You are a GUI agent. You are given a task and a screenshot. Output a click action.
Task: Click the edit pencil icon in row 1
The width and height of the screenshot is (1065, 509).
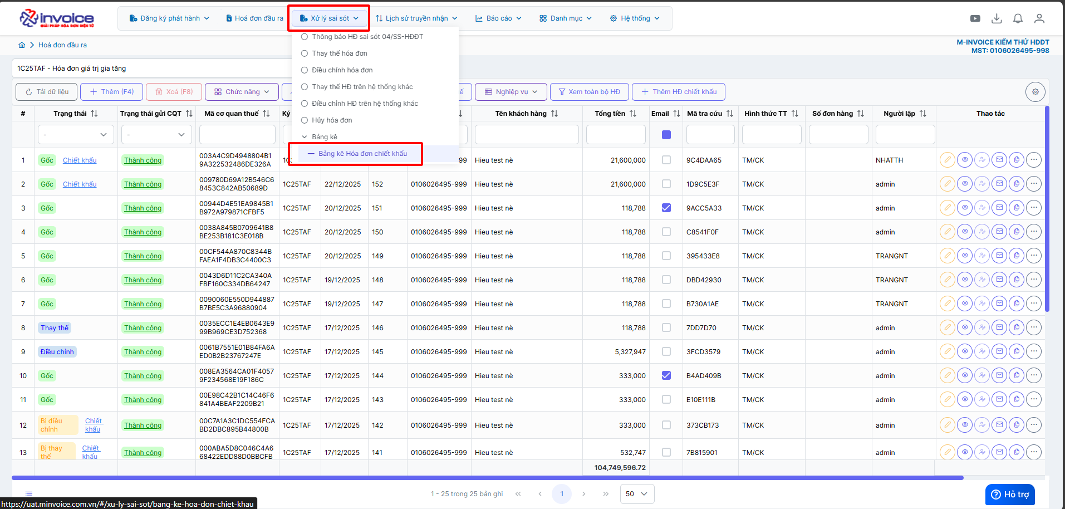pyautogui.click(x=947, y=160)
